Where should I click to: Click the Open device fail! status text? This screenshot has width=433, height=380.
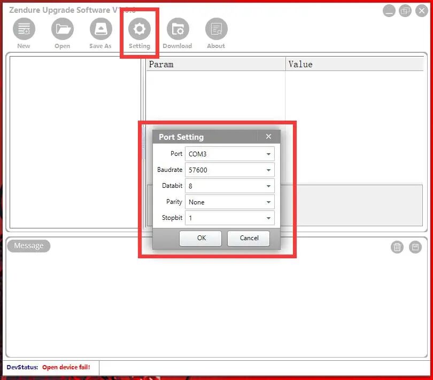(66, 367)
